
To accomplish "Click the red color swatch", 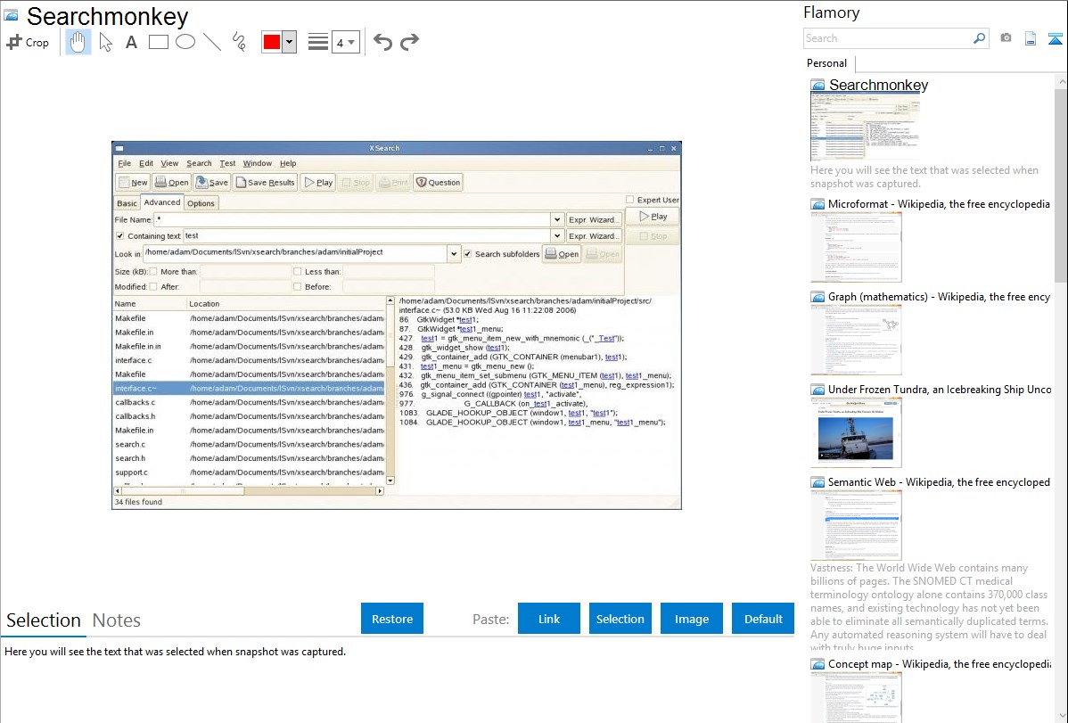I will [272, 42].
